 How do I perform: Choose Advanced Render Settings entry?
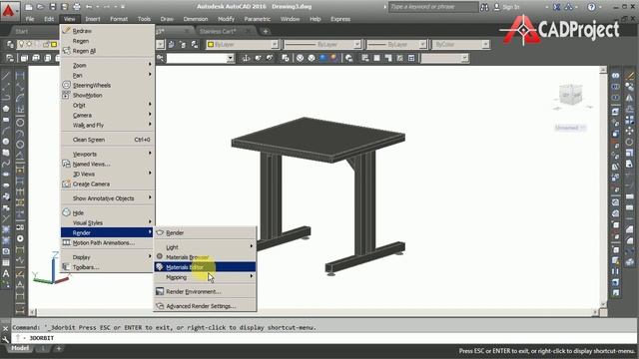click(x=206, y=306)
